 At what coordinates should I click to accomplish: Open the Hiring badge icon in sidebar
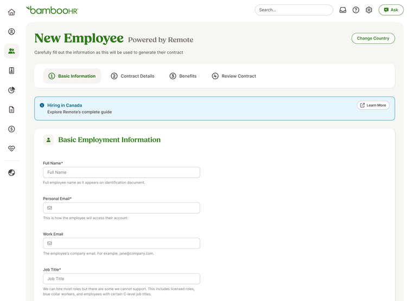pos(11,70)
